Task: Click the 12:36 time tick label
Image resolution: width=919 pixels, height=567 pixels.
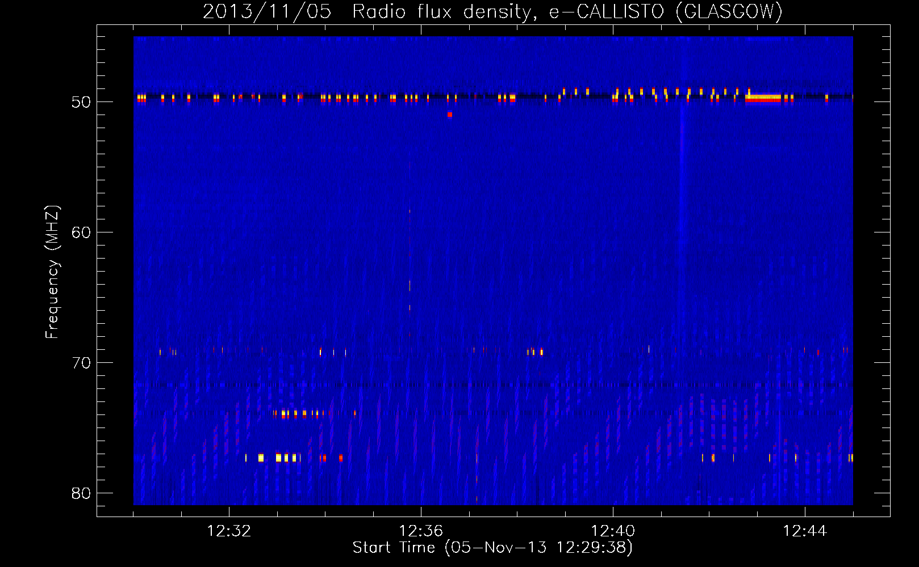Action: tap(421, 531)
